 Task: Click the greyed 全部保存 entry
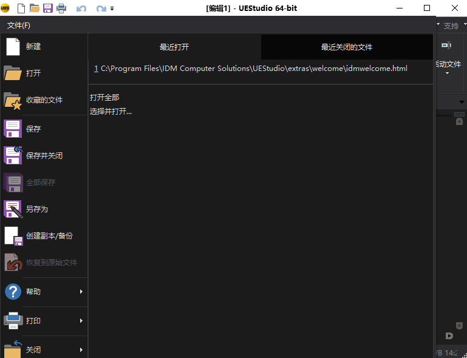(44, 183)
